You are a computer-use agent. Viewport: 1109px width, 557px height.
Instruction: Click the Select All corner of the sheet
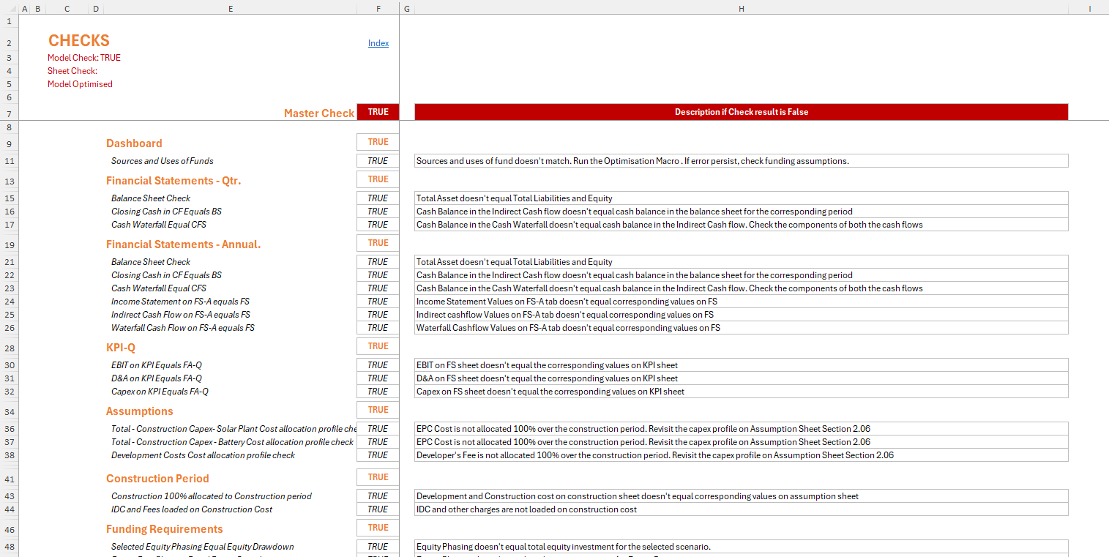pyautogui.click(x=8, y=9)
